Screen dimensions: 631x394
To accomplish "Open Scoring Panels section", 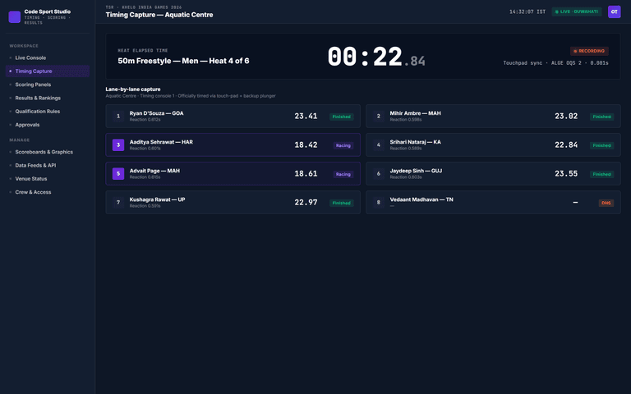I will 48,85.
